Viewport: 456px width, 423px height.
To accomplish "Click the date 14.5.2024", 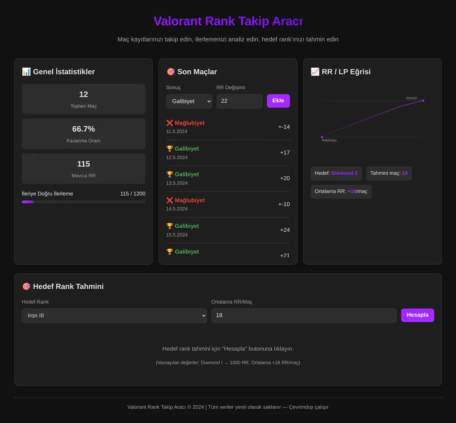I will (x=177, y=209).
